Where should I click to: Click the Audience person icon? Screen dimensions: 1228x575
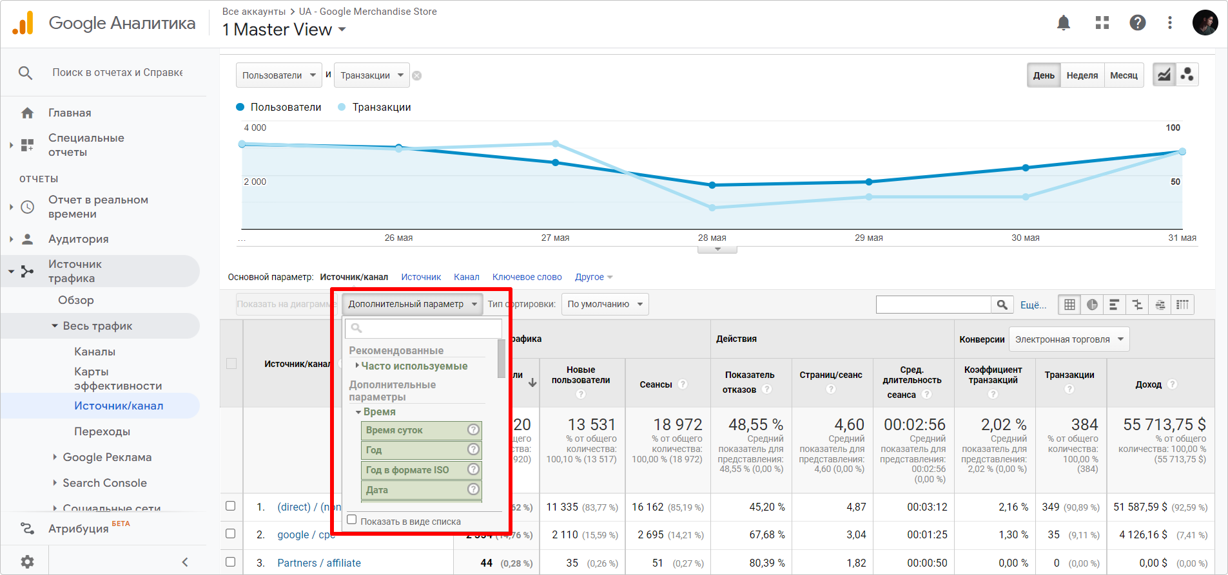(27, 240)
